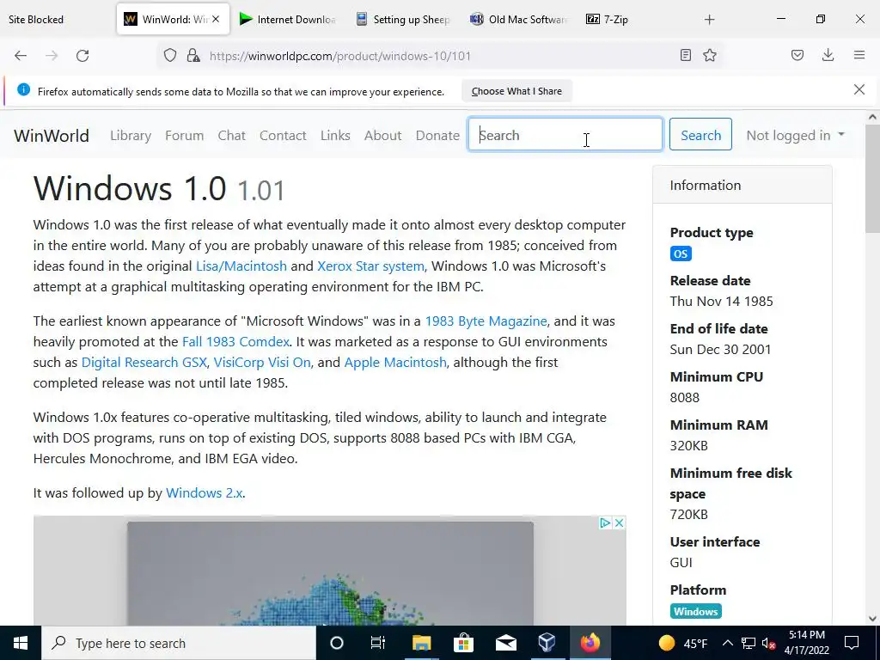Switch to the Old Mac Software tab

pos(519,19)
